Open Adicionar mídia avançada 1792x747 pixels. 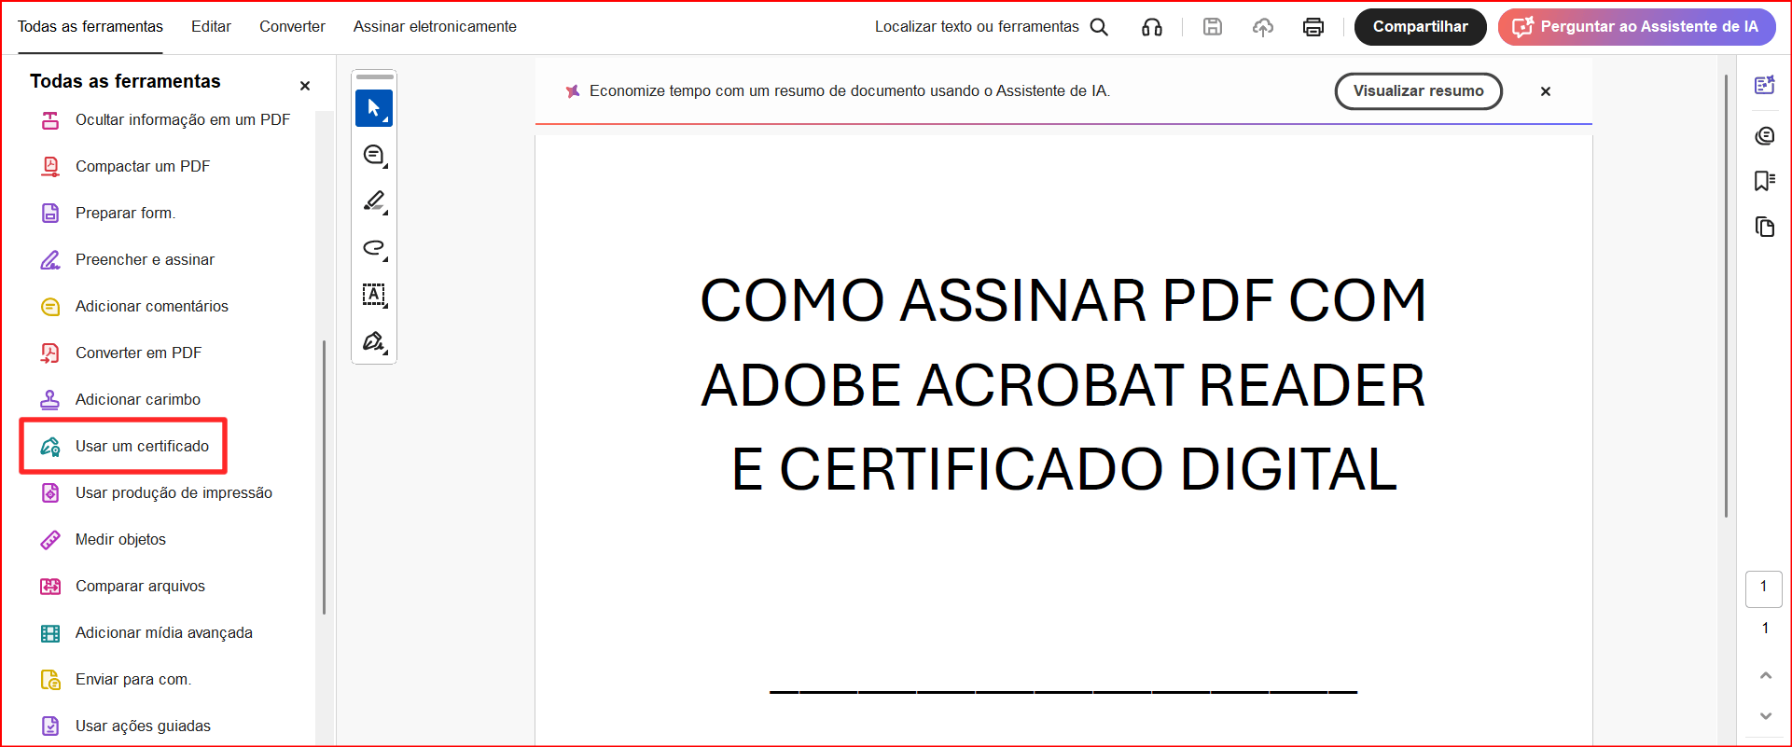146,632
